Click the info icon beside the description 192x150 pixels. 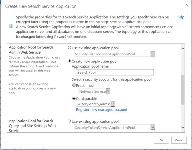click(x=11, y=26)
